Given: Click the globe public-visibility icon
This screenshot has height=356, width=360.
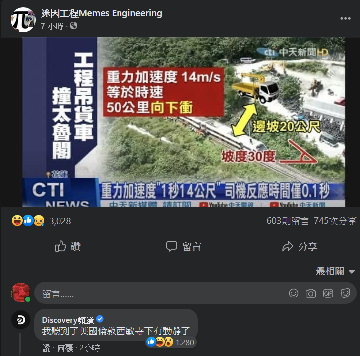Looking at the screenshot, I should pos(74,26).
